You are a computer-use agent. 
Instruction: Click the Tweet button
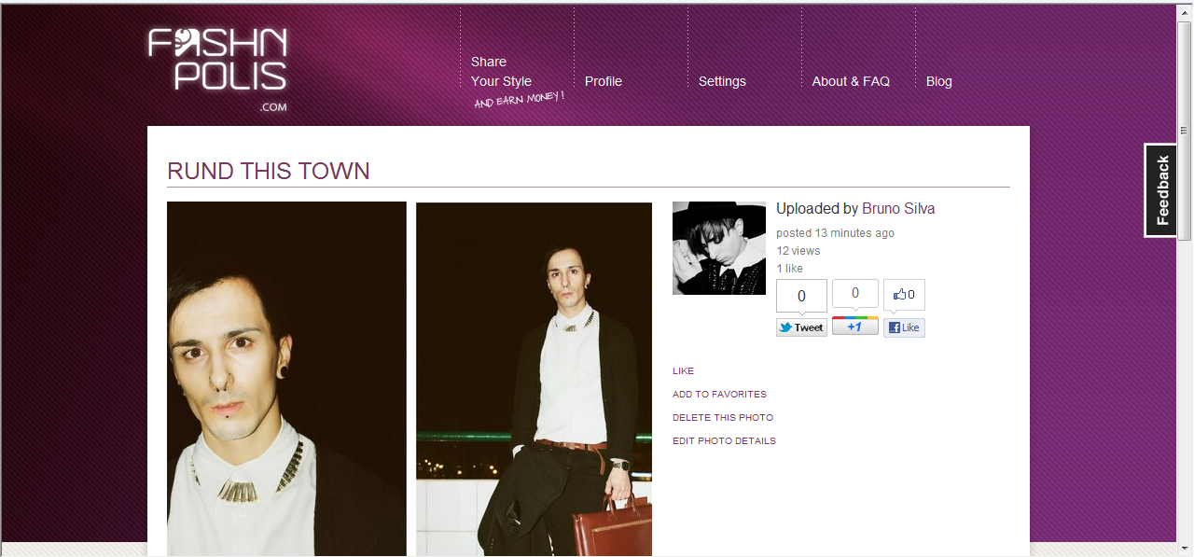pos(801,327)
